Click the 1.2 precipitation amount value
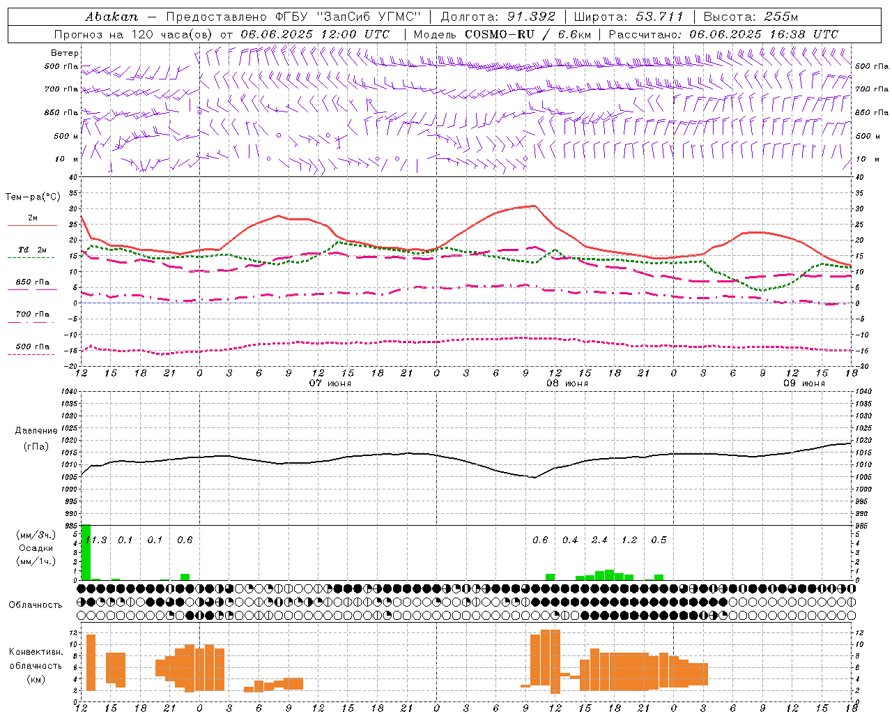Screen dimensions: 892x714 [629, 540]
